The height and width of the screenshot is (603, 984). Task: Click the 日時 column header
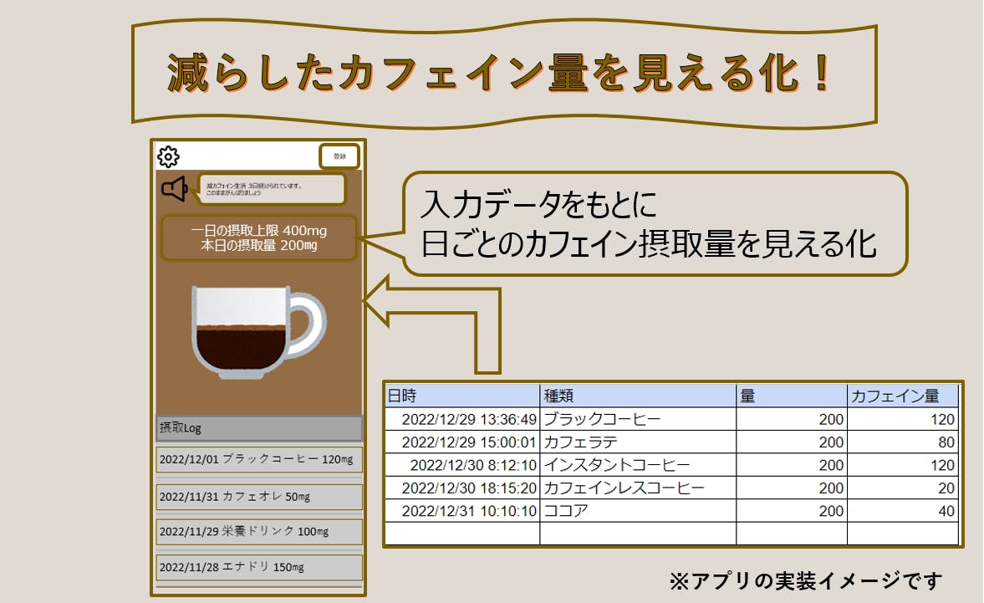(x=462, y=396)
